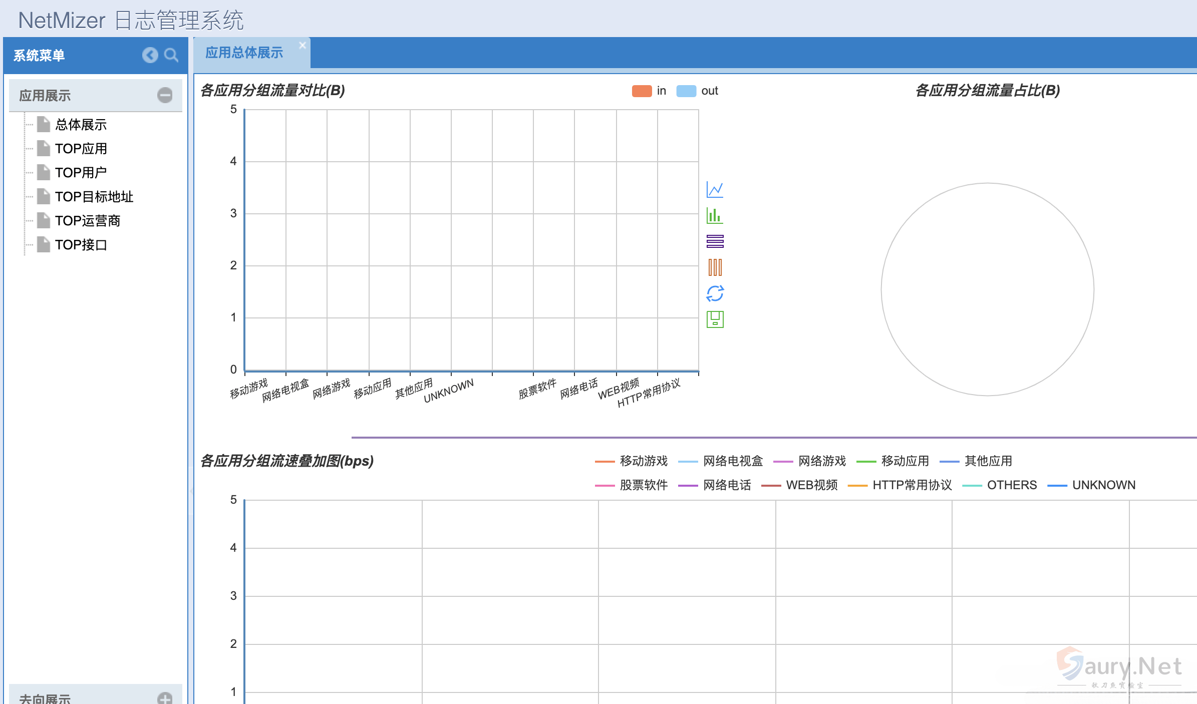
Task: Toggle the 'in' legend series
Action: click(642, 91)
